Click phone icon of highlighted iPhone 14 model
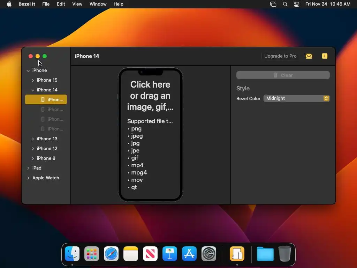The width and height of the screenshot is (357, 268). [x=43, y=99]
